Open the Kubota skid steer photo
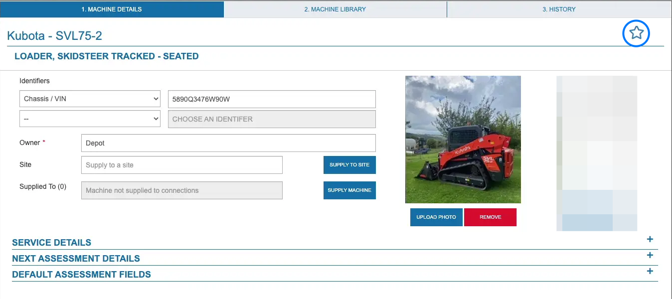 pos(463,140)
